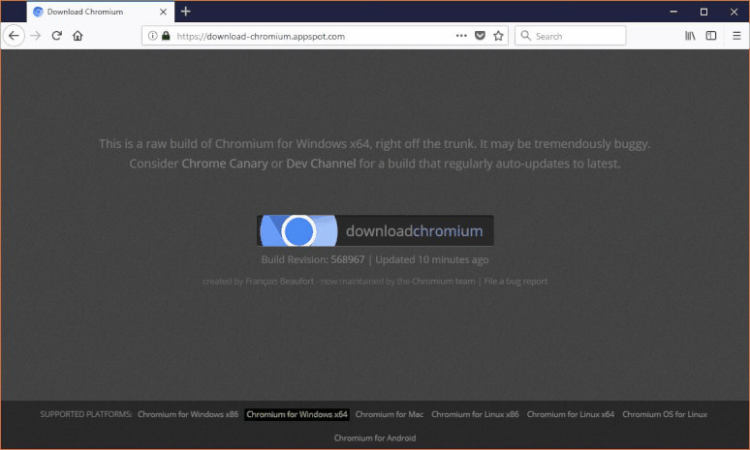Open the Chrome Canary link
The width and height of the screenshot is (750, 450).
click(225, 164)
